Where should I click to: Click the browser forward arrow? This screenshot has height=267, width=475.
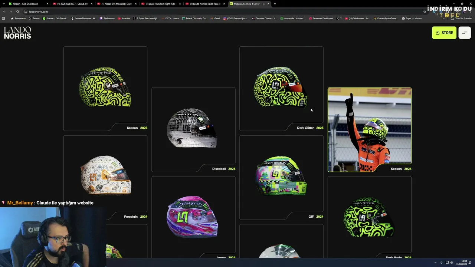(11, 11)
